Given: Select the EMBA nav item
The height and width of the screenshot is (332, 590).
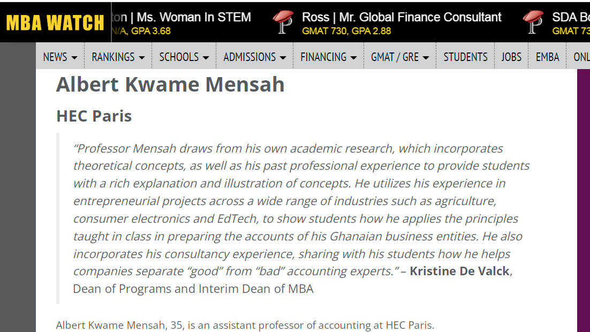Looking at the screenshot, I should [x=547, y=57].
